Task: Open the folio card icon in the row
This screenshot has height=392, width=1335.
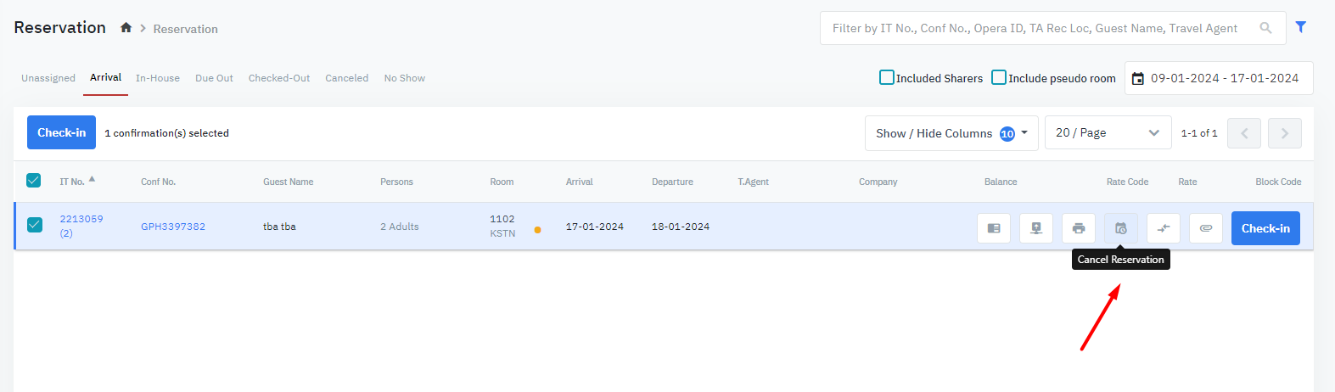Action: click(x=993, y=228)
